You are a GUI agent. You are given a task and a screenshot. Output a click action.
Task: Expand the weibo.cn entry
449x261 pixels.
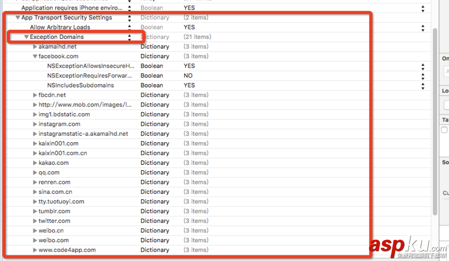(x=35, y=231)
